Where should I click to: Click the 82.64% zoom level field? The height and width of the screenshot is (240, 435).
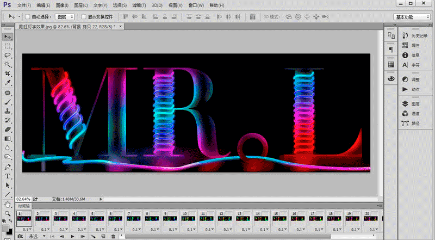23,199
